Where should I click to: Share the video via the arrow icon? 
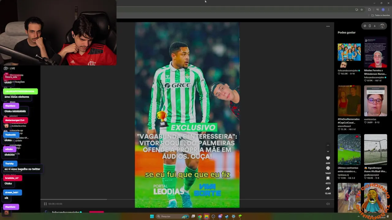(328, 188)
